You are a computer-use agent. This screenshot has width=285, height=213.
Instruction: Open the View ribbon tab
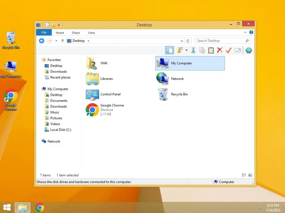click(91, 33)
